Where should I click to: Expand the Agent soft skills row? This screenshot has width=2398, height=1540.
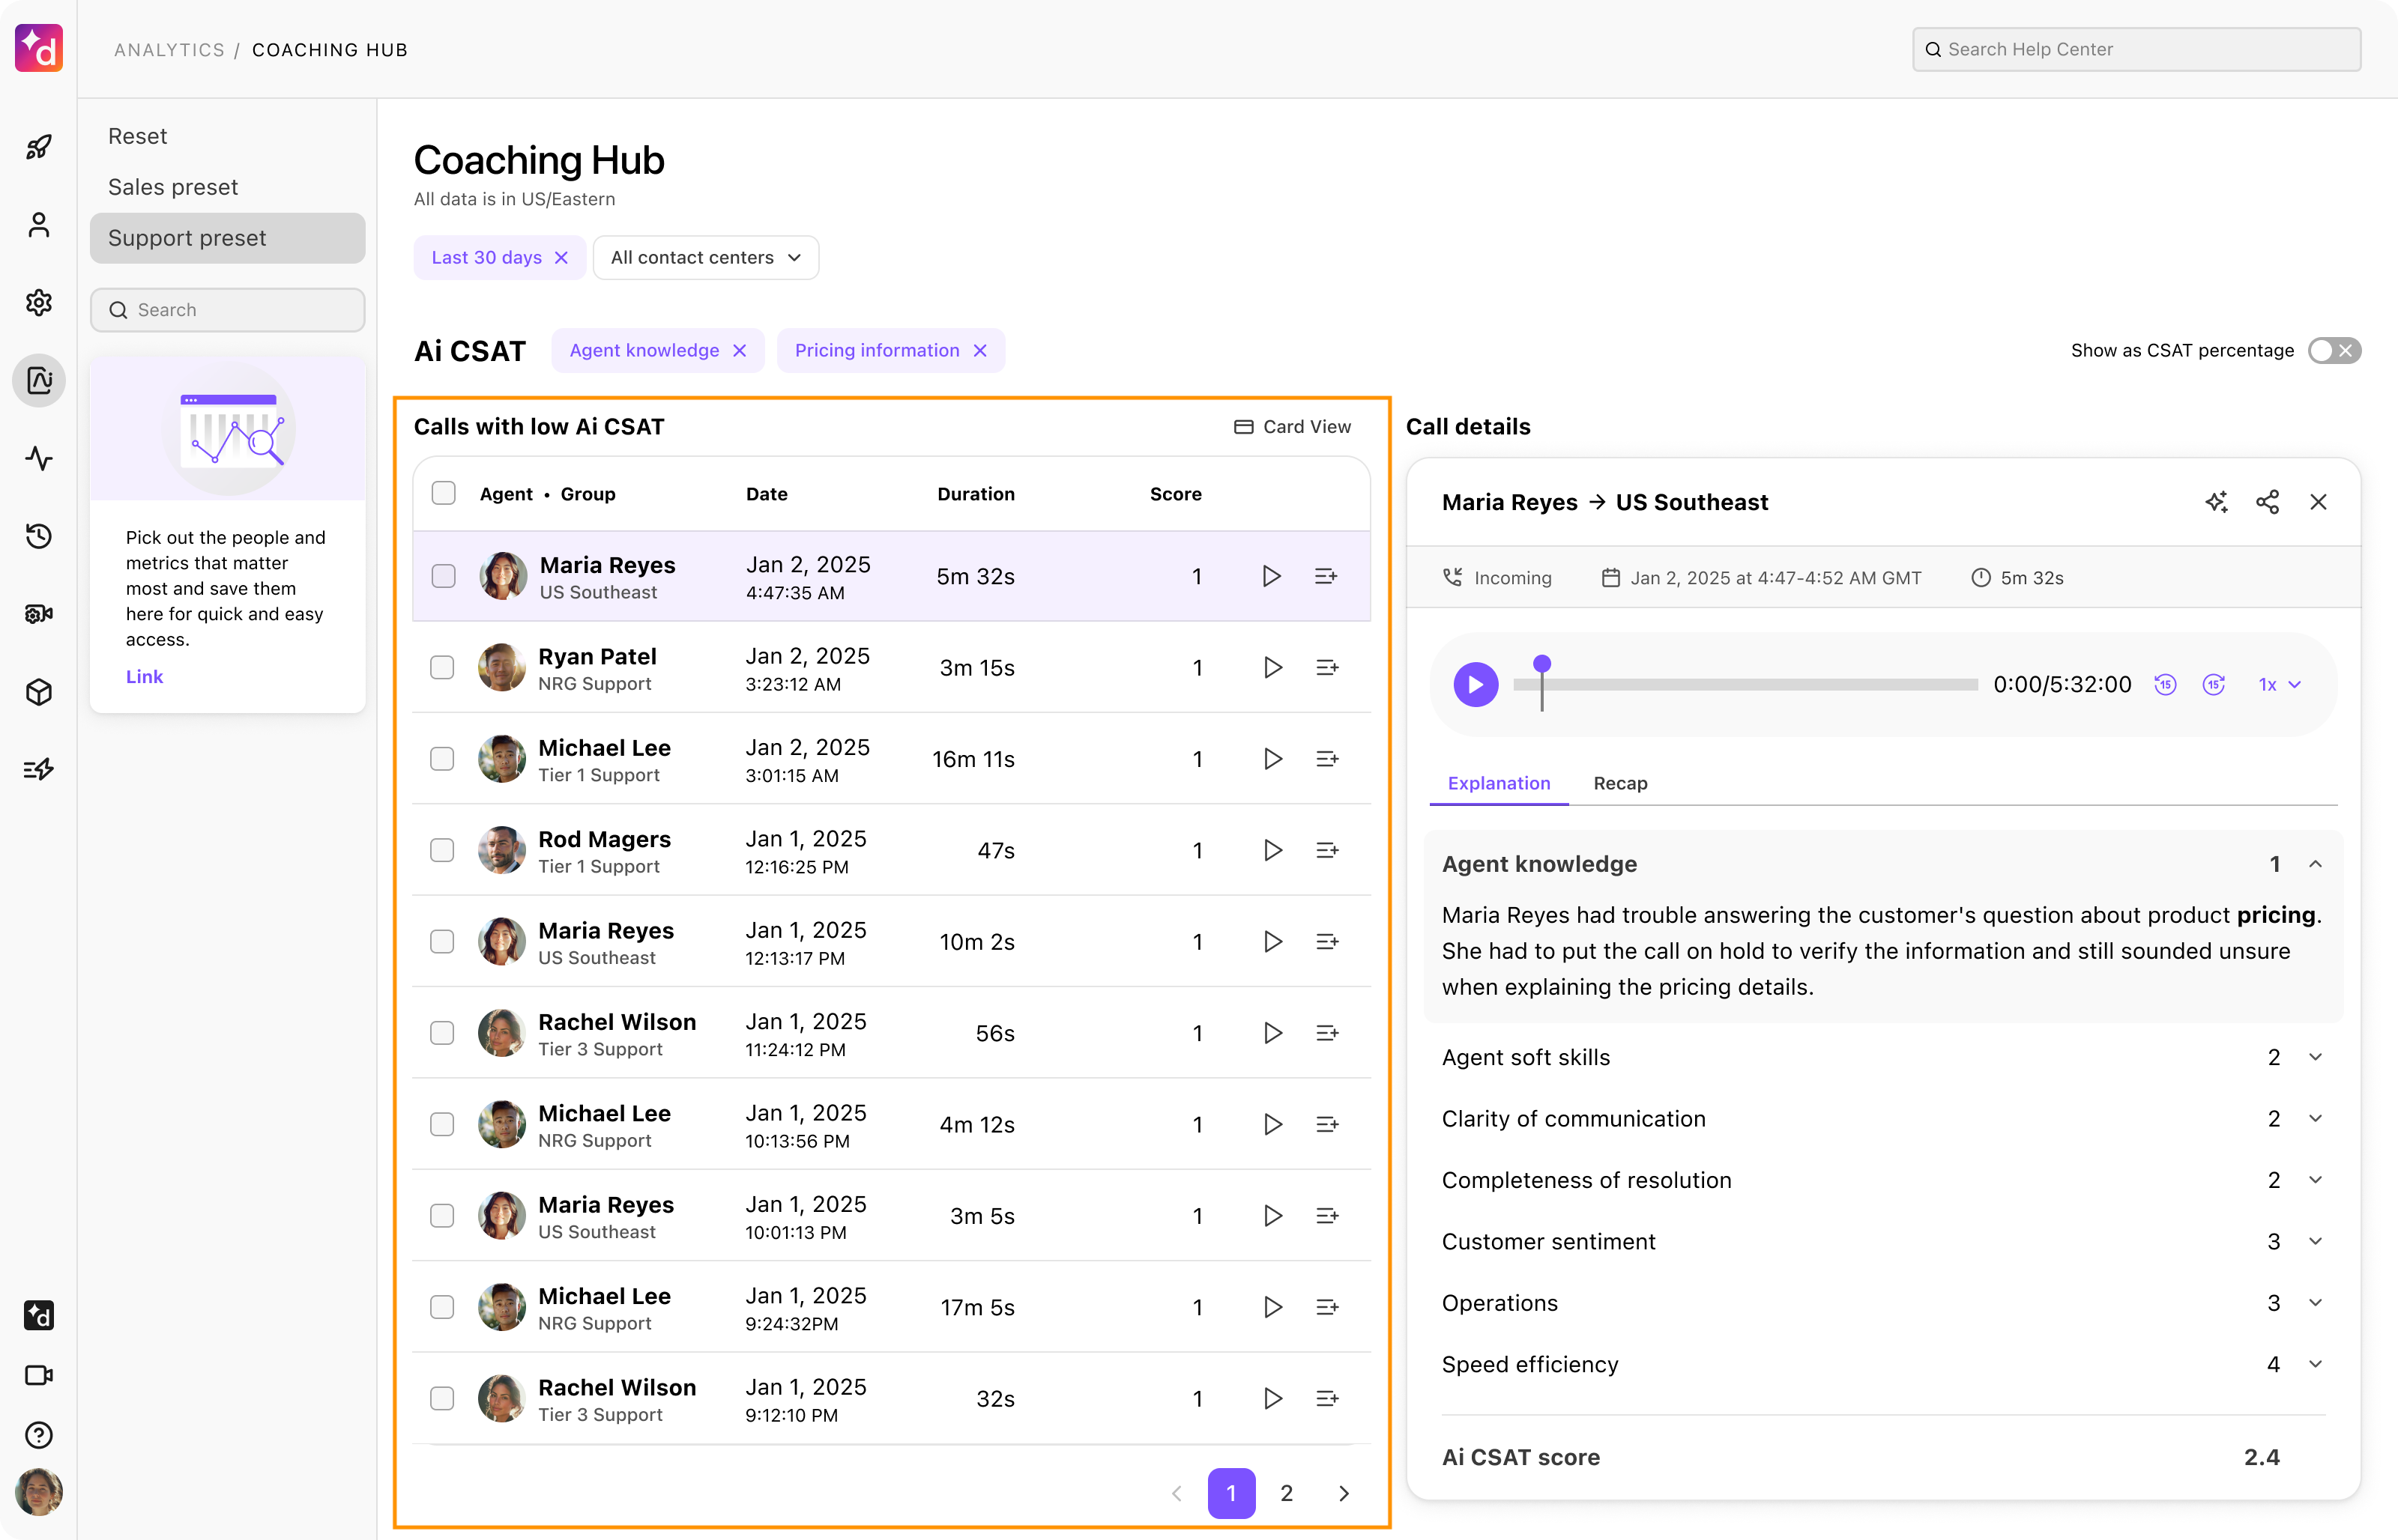pos(2315,1058)
